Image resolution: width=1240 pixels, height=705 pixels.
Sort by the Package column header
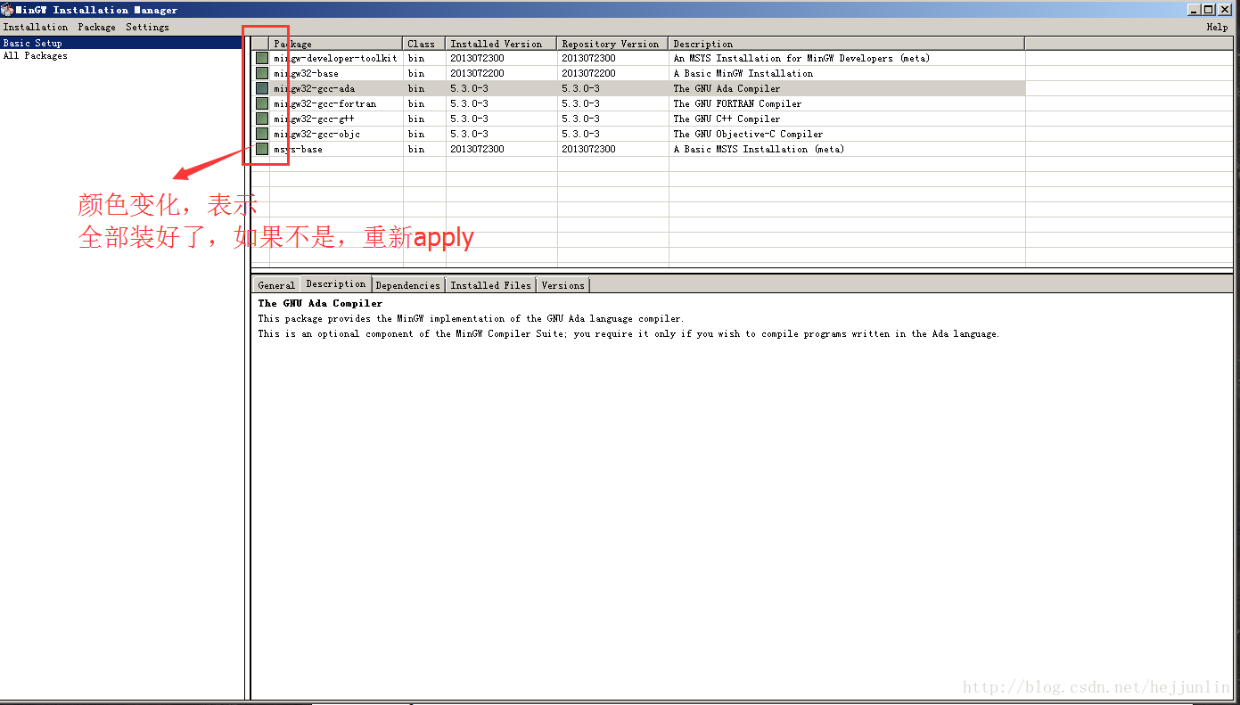coord(336,44)
